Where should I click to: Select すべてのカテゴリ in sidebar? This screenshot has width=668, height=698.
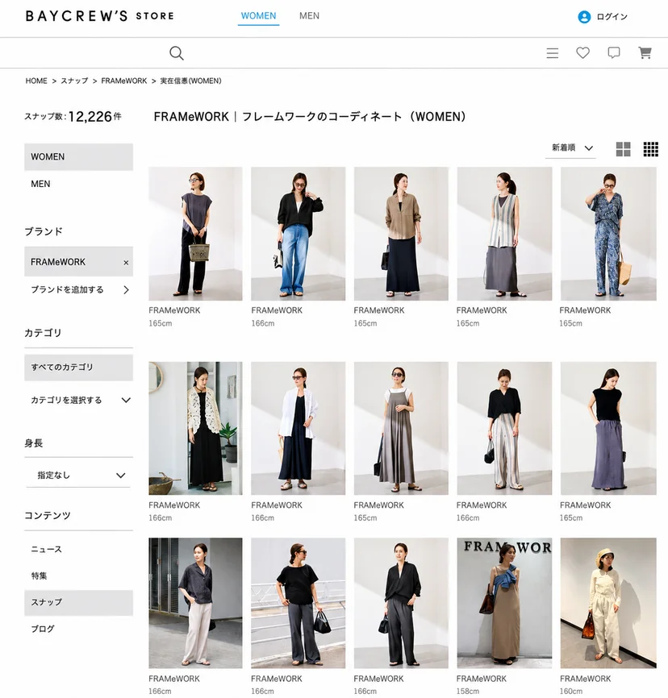(x=79, y=368)
